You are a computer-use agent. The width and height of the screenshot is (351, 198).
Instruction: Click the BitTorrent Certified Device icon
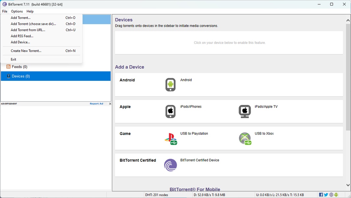(170, 165)
